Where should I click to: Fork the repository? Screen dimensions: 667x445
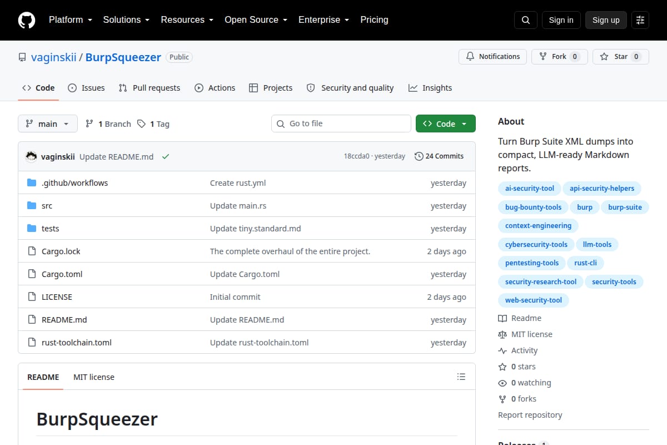click(559, 56)
